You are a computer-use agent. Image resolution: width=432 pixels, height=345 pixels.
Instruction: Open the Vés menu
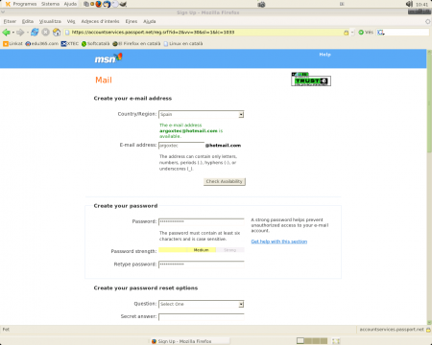click(x=71, y=21)
